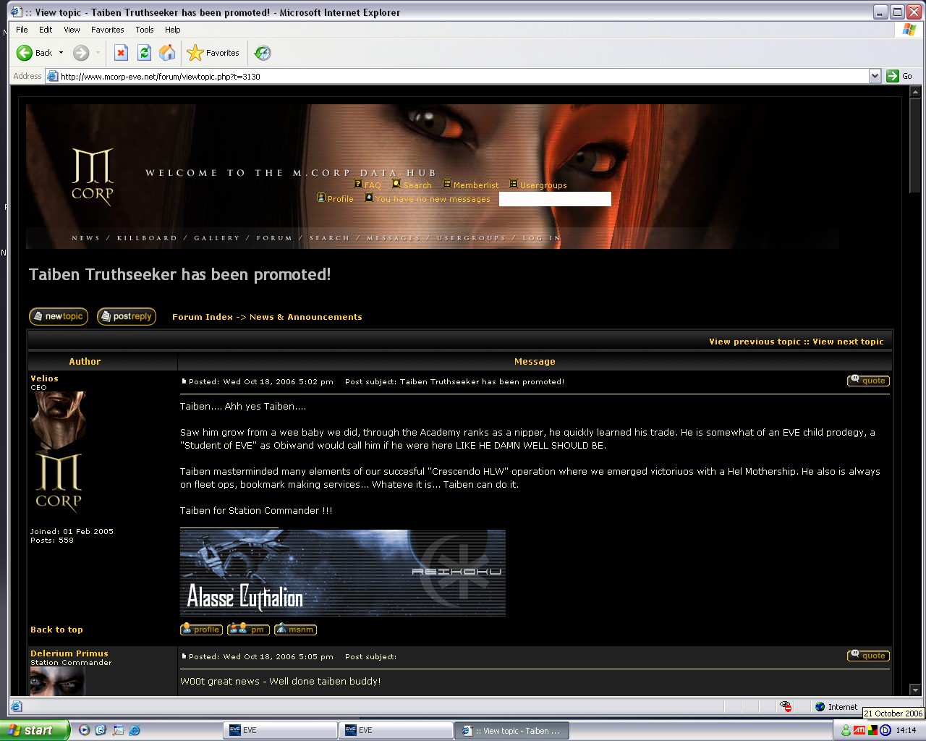Viewport: 926px width, 741px height.
Task: Refresh the page using the toolbar icon
Action: pos(144,53)
